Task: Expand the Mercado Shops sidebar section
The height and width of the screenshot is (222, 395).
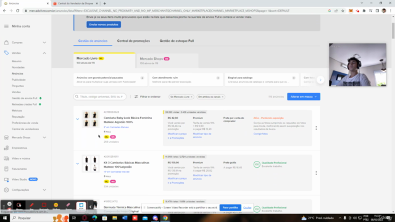Action: pyautogui.click(x=44, y=138)
